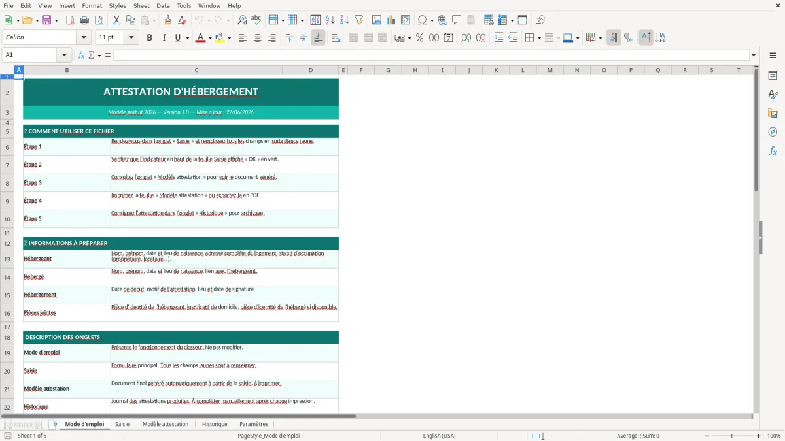Open the Save dropdown arrow

(56, 20)
